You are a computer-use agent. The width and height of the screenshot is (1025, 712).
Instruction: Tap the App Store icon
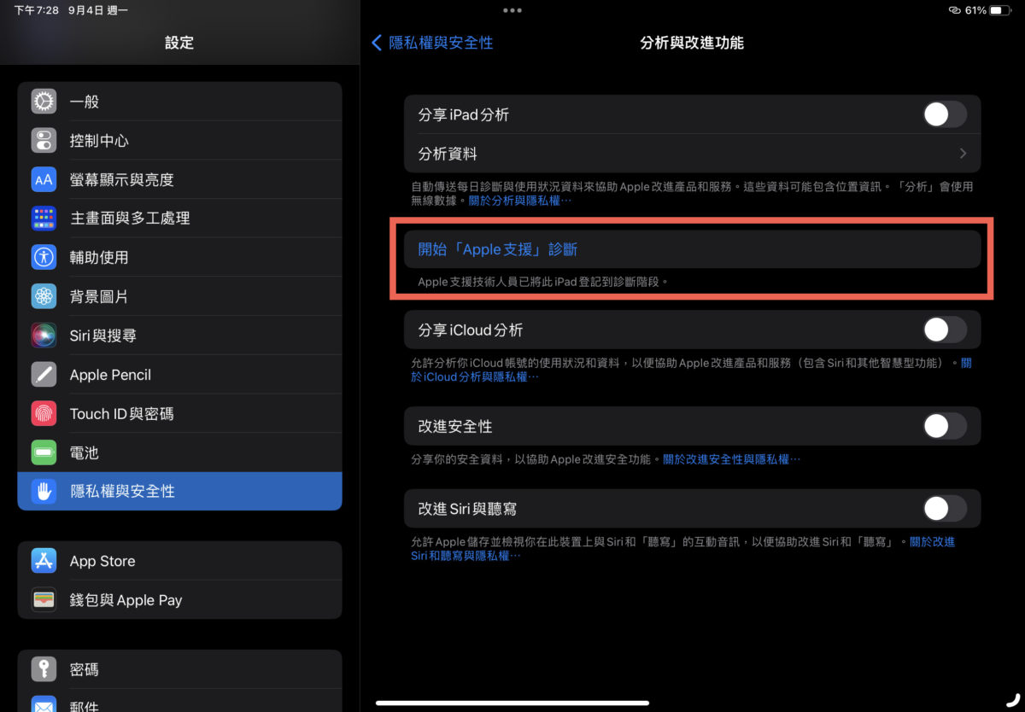[44, 561]
